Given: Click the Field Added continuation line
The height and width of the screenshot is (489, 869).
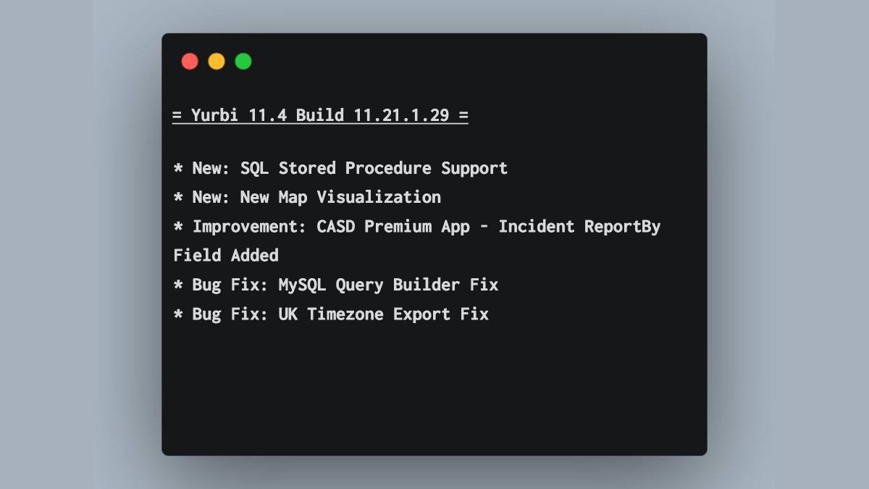Looking at the screenshot, I should 226,255.
